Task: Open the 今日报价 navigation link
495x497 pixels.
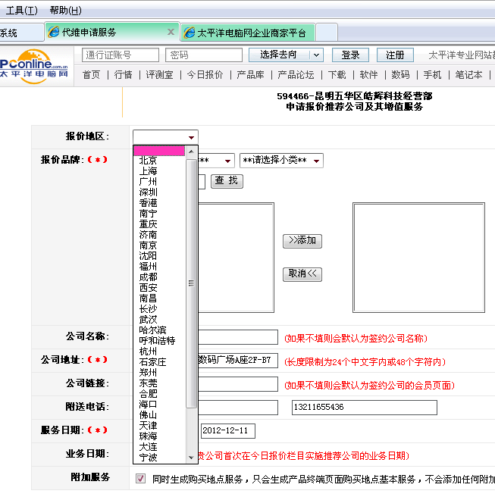Action: coord(205,75)
